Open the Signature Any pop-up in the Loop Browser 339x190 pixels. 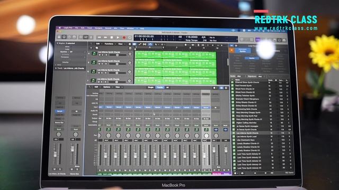click(x=262, y=76)
